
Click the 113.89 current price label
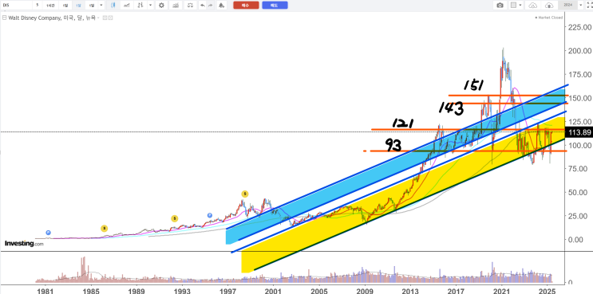click(579, 132)
